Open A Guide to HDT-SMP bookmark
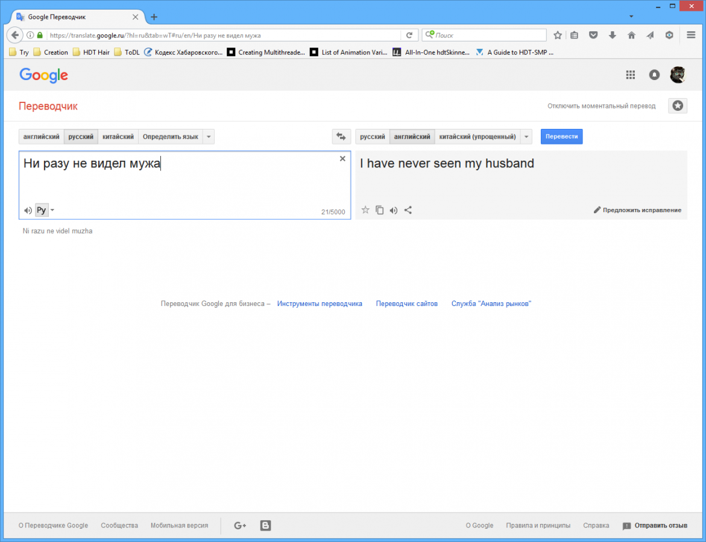Screen dimensions: 706x542 [515, 52]
